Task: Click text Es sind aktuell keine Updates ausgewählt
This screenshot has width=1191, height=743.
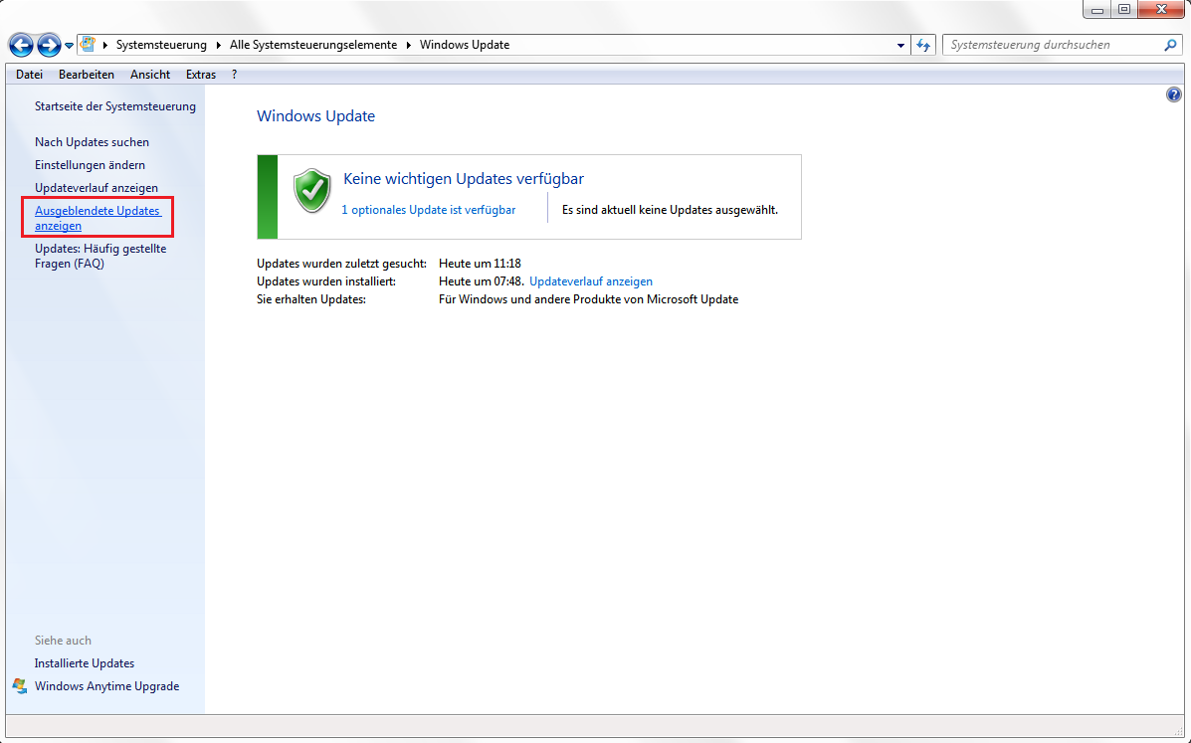Action: click(670, 210)
